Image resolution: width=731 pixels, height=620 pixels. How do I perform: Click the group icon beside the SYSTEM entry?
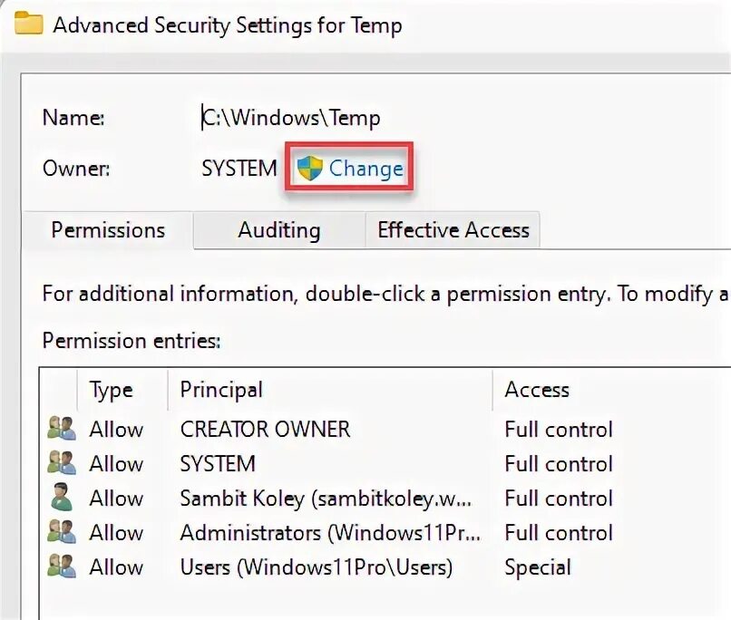[62, 464]
